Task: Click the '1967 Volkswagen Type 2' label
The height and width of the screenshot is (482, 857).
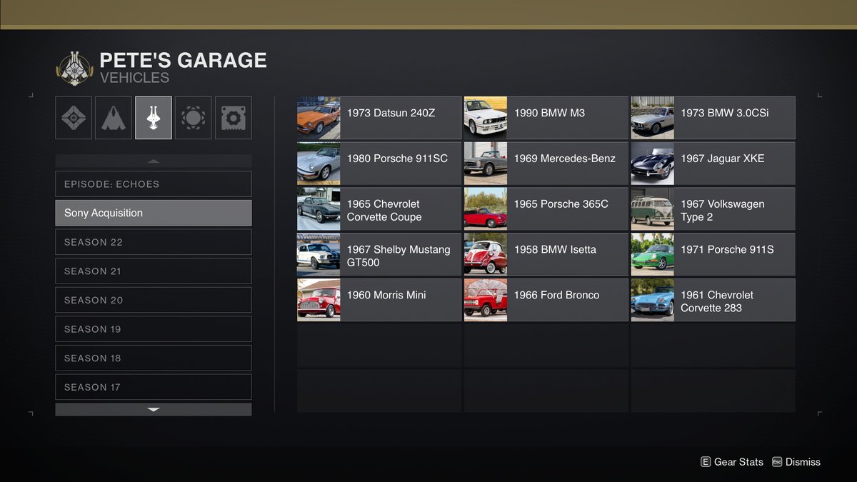Action: [x=723, y=211]
